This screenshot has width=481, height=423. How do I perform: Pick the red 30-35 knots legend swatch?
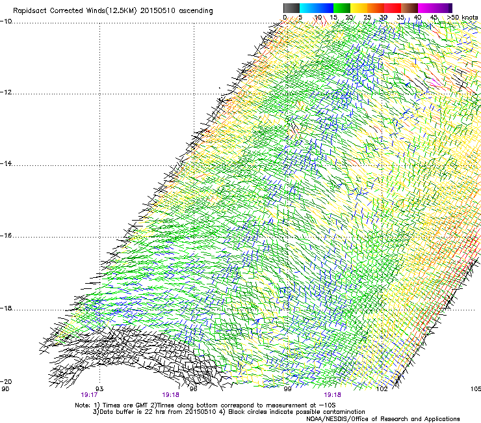pos(393,8)
